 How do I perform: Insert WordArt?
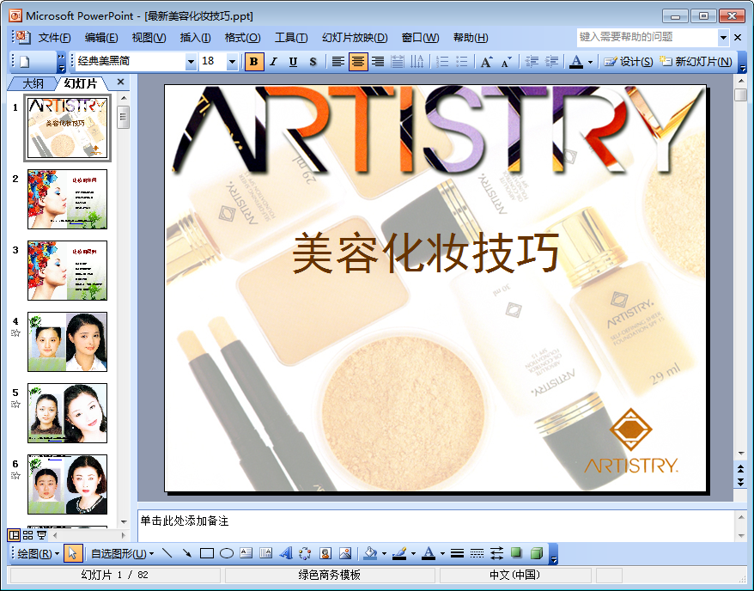pos(286,553)
